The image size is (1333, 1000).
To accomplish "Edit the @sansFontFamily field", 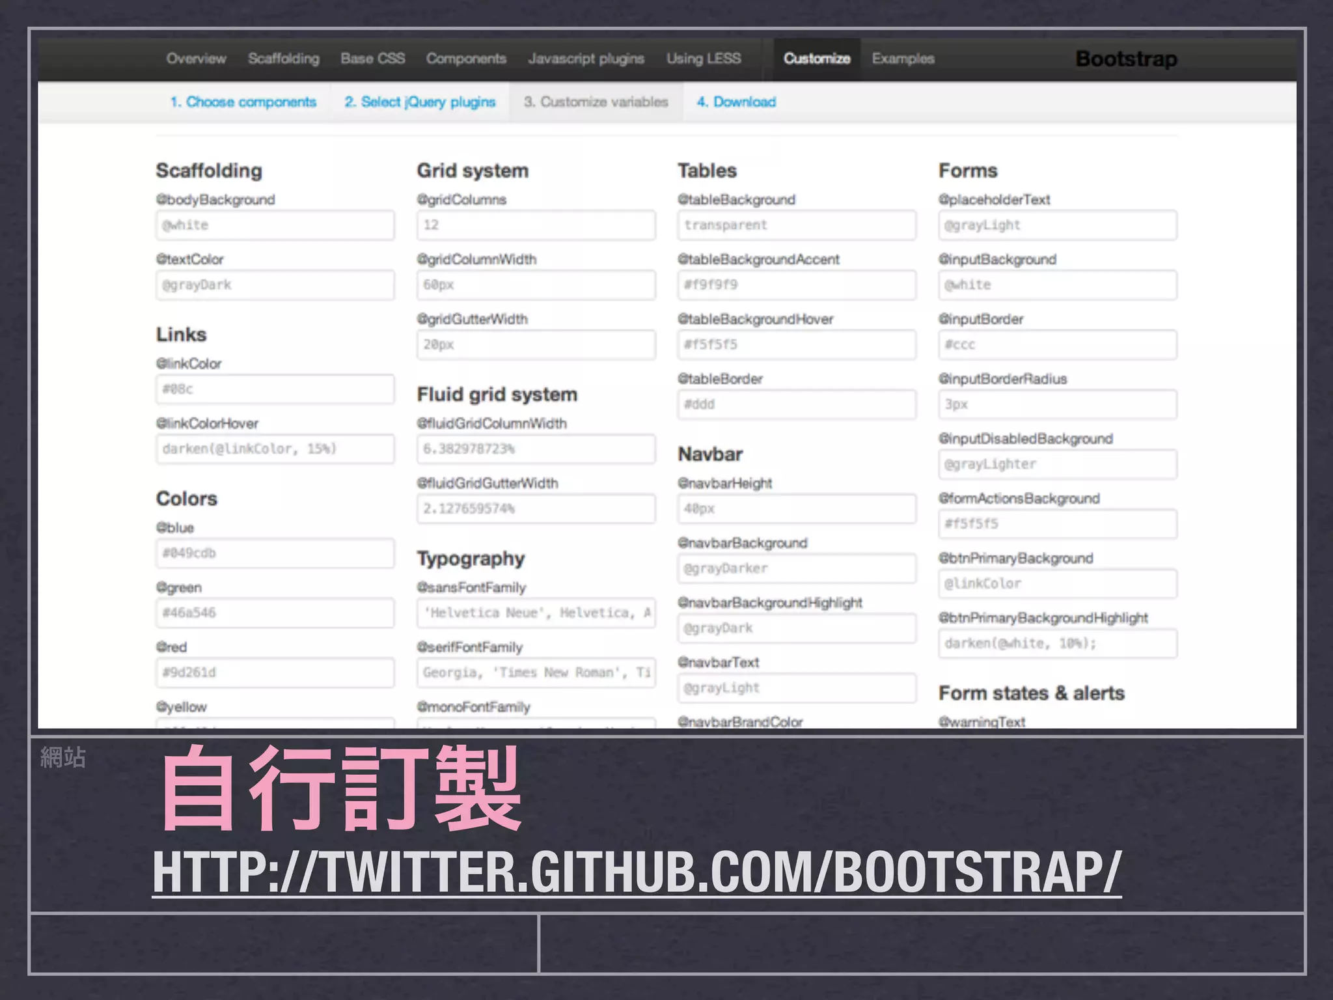I will click(536, 613).
